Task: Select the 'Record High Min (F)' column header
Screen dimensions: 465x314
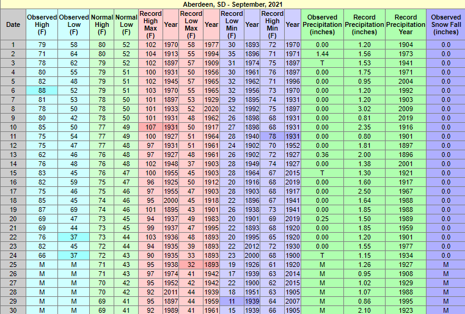Action: point(273,24)
